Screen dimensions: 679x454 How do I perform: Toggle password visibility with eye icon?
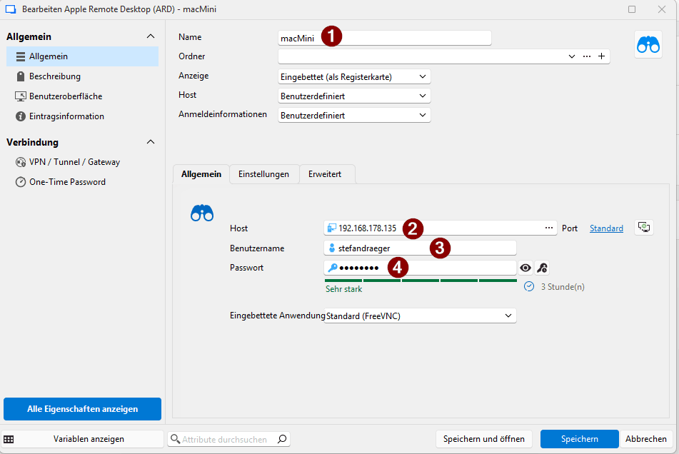pos(526,268)
